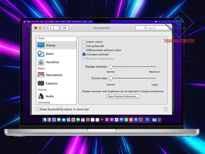Image resolution: width=205 pixels, height=154 pixels.
Task: Go back with the toolbar back arrow
Action: 51,28
